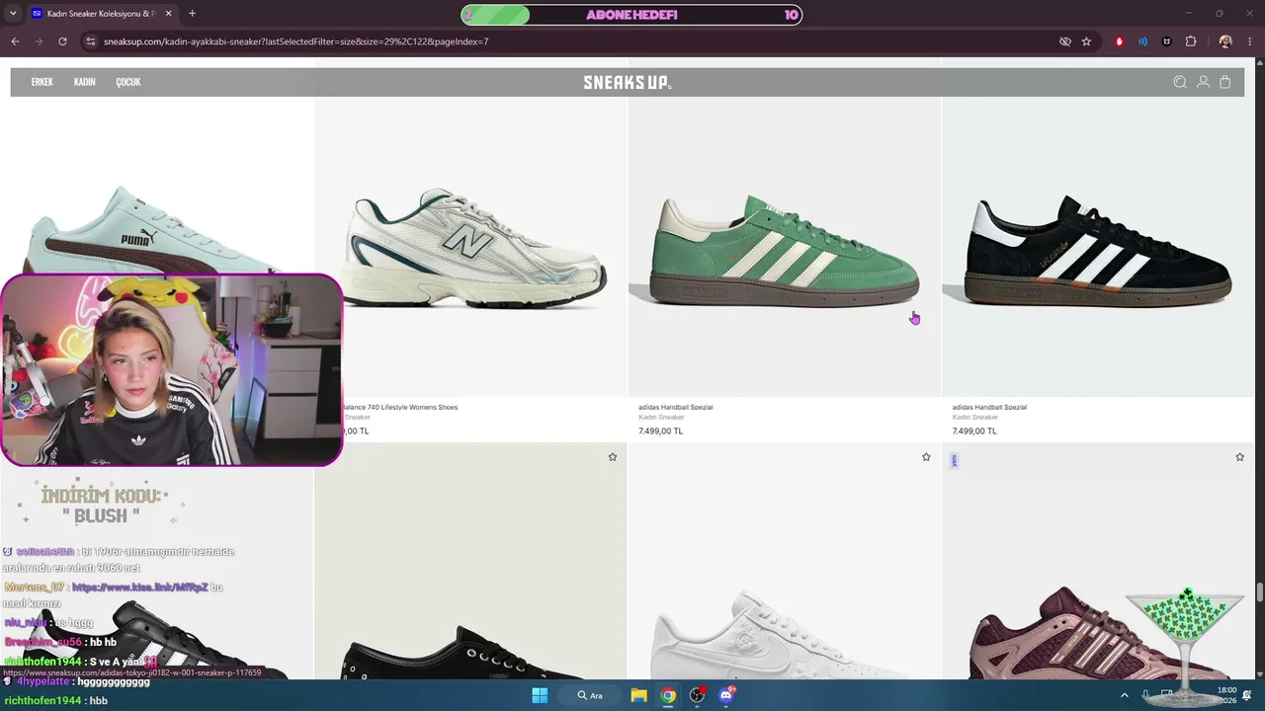
Task: Open the green adidas Handball Spezial shoe image
Action: click(x=785, y=250)
